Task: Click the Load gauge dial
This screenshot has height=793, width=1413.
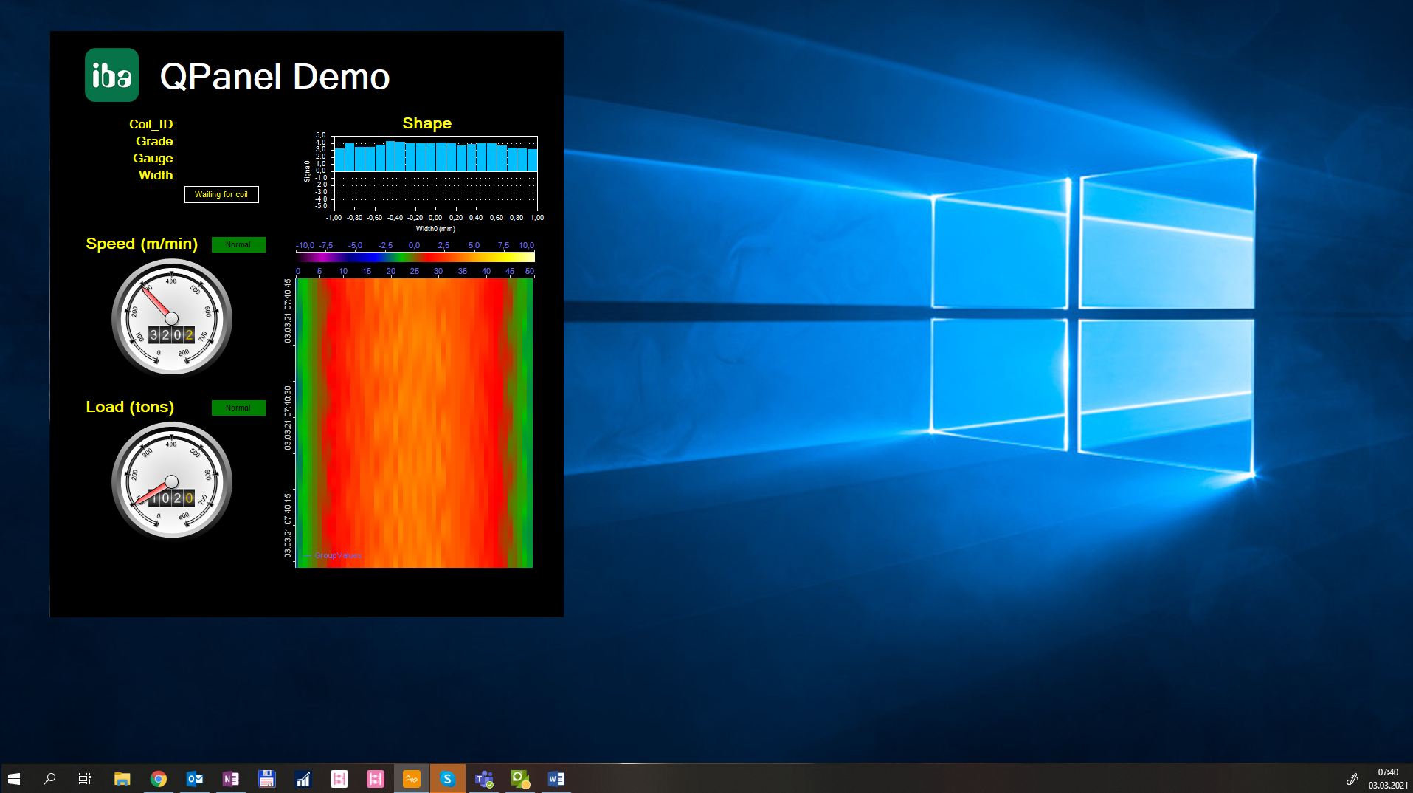Action: point(172,481)
